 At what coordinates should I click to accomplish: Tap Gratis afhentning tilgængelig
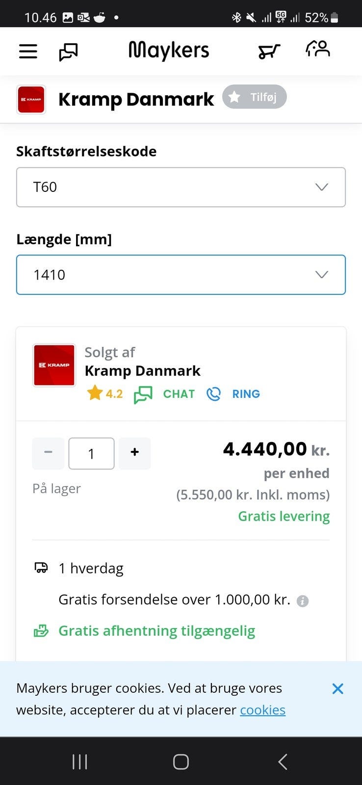coord(156,630)
